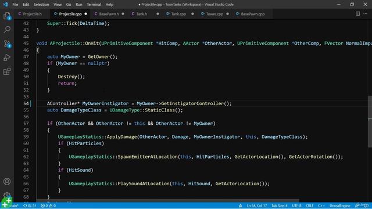This screenshot has height=209, width=372.
Task: Click the Destroy() call on line 50
Action: coord(71,77)
